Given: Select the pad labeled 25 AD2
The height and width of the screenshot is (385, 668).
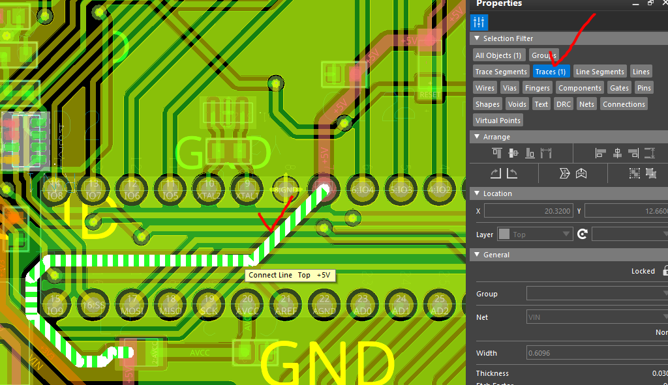Looking at the screenshot, I should tap(439, 305).
